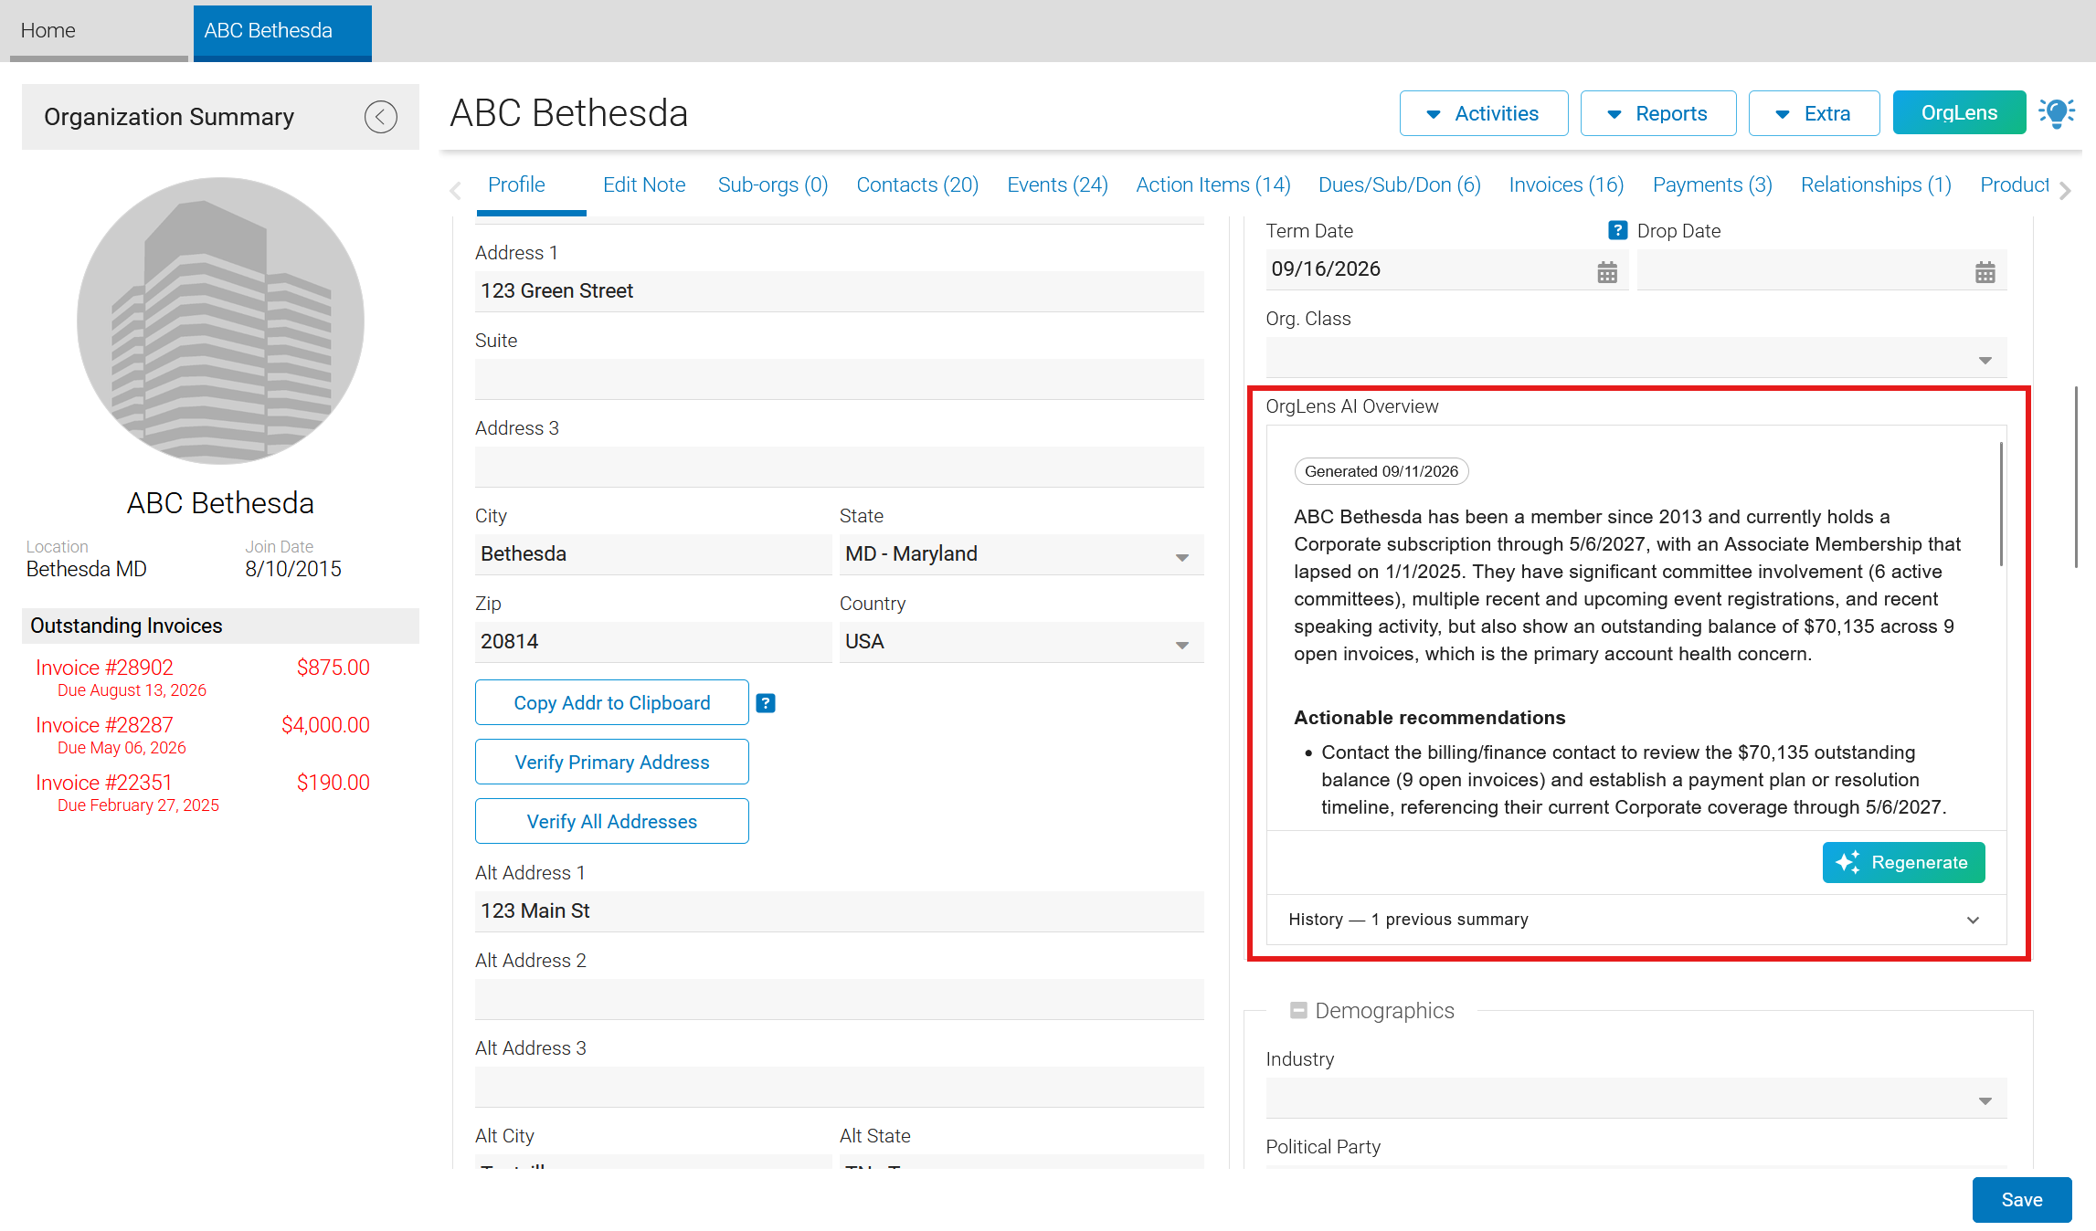Open the Invoices (16) tab
Image resolution: width=2096 pixels, height=1231 pixels.
point(1566,184)
